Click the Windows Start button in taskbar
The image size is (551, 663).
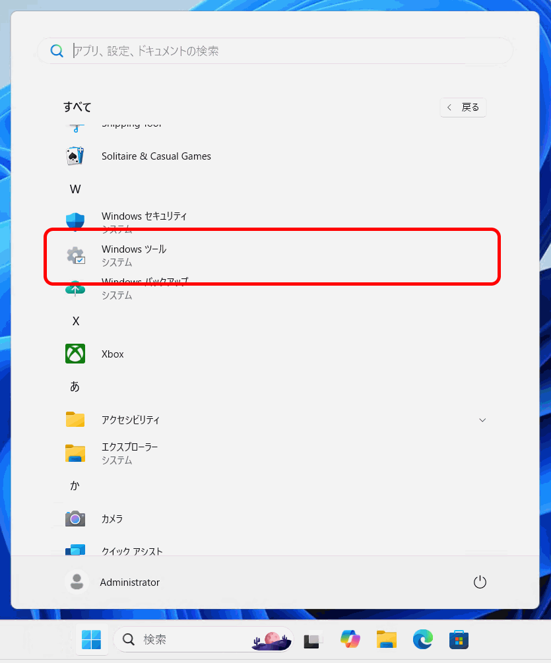point(91,639)
